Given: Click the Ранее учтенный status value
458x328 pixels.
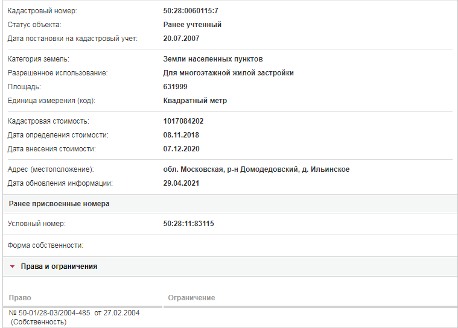Looking at the screenshot, I should (x=192, y=25).
